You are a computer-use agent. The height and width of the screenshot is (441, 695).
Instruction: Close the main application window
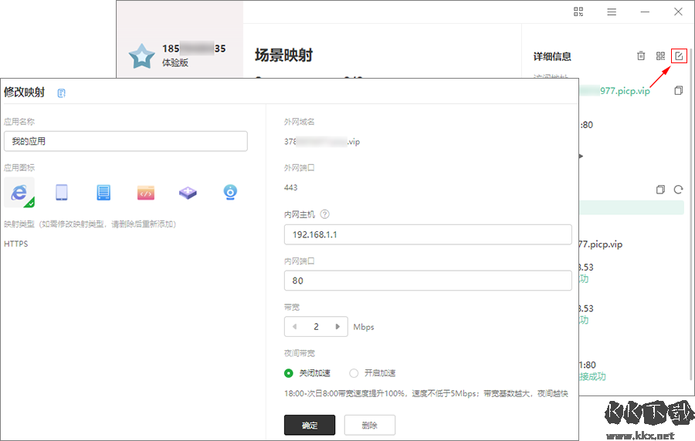(678, 12)
